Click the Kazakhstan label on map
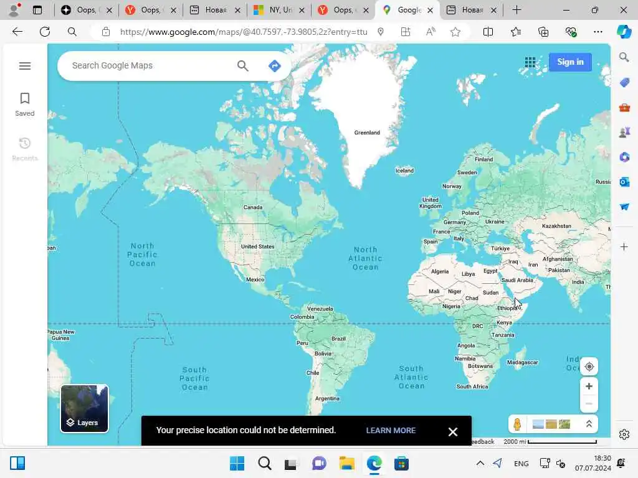638x478 pixels. (x=556, y=226)
